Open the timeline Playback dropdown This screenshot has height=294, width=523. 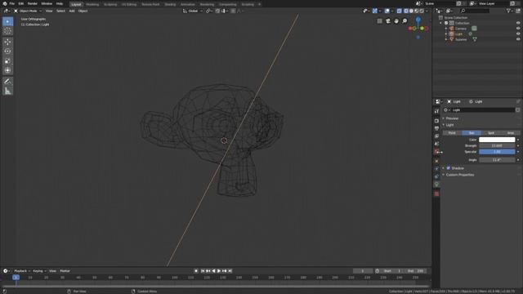(x=22, y=271)
